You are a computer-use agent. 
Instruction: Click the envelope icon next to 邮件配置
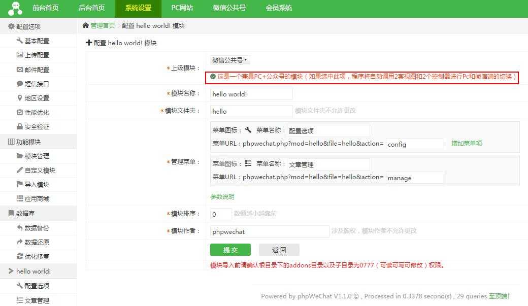(19, 70)
